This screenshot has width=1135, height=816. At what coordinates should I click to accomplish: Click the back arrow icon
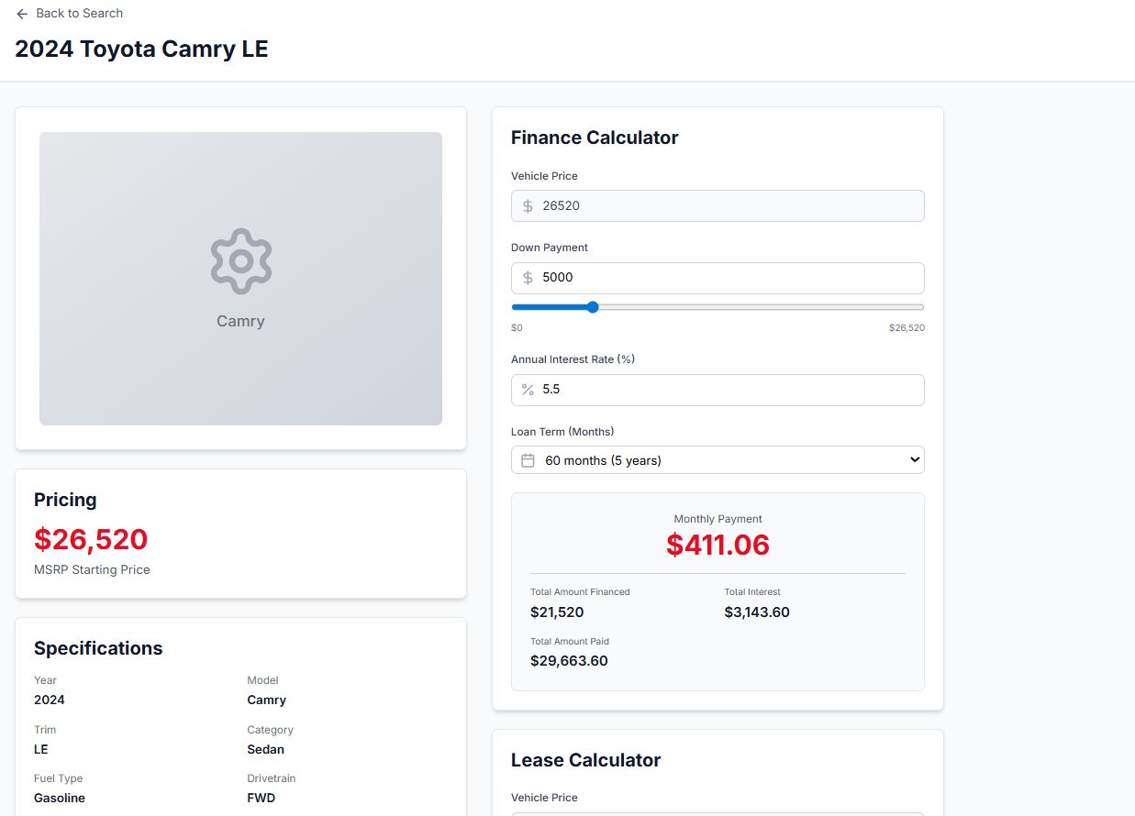[22, 14]
